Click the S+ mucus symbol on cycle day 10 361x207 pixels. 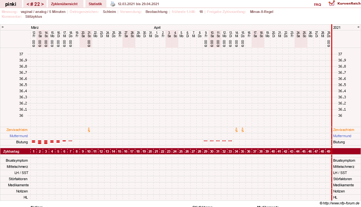pos(89,130)
